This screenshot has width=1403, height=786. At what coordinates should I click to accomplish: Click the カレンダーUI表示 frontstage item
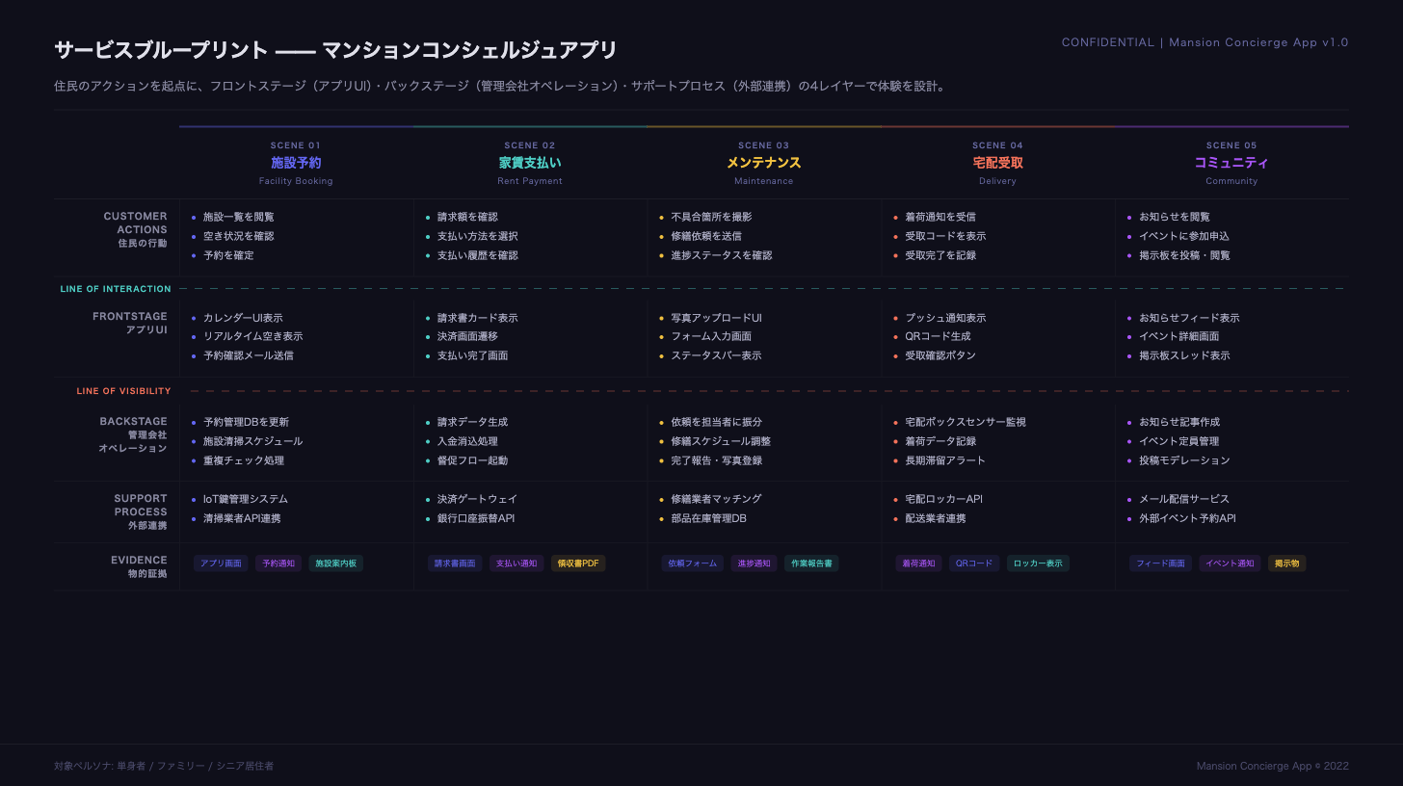(243, 318)
